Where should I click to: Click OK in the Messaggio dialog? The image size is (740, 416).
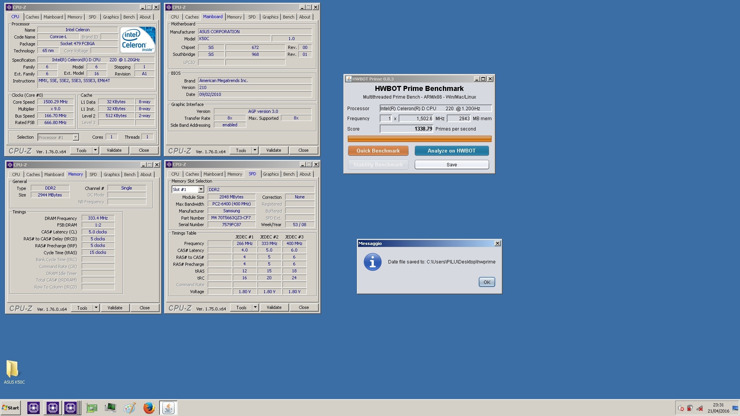pos(487,282)
